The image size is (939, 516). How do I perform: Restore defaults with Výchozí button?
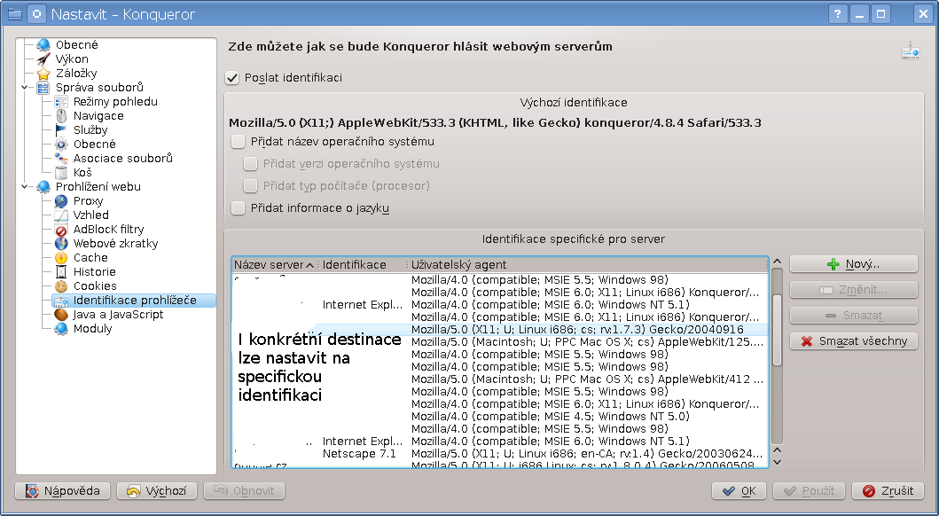pos(157,491)
